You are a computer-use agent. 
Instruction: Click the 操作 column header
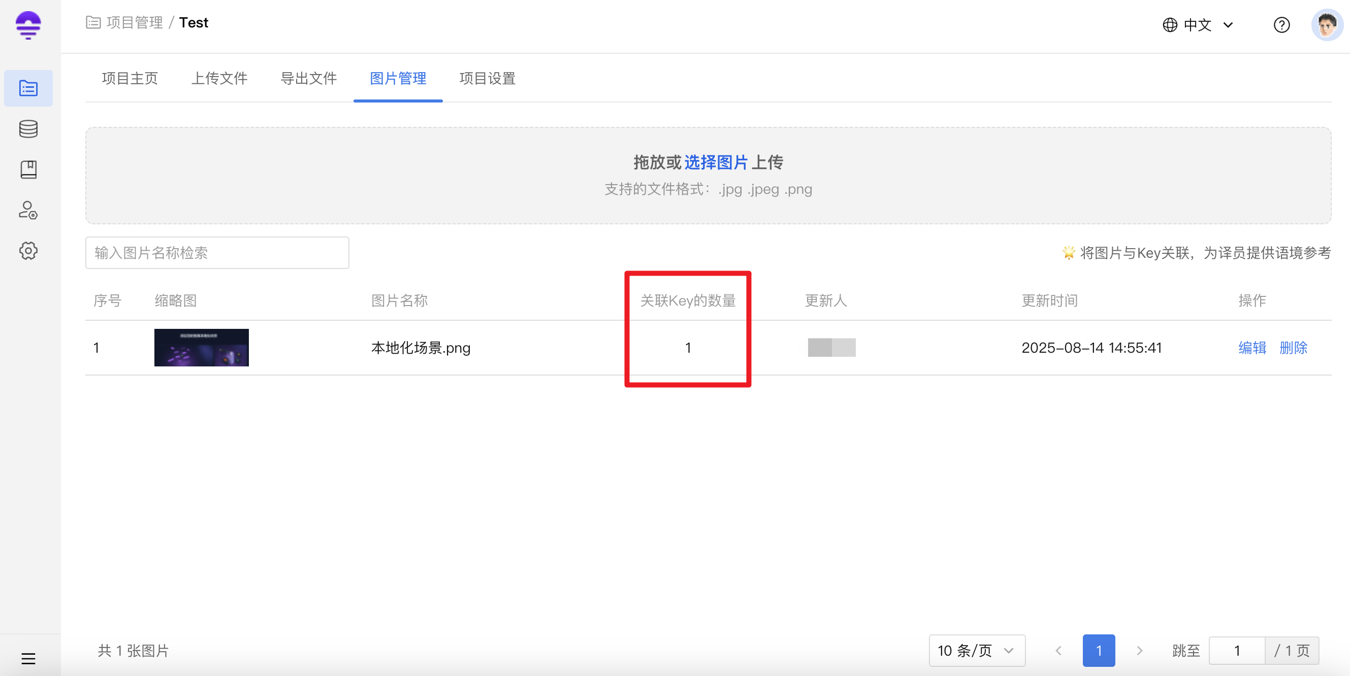pos(1252,300)
